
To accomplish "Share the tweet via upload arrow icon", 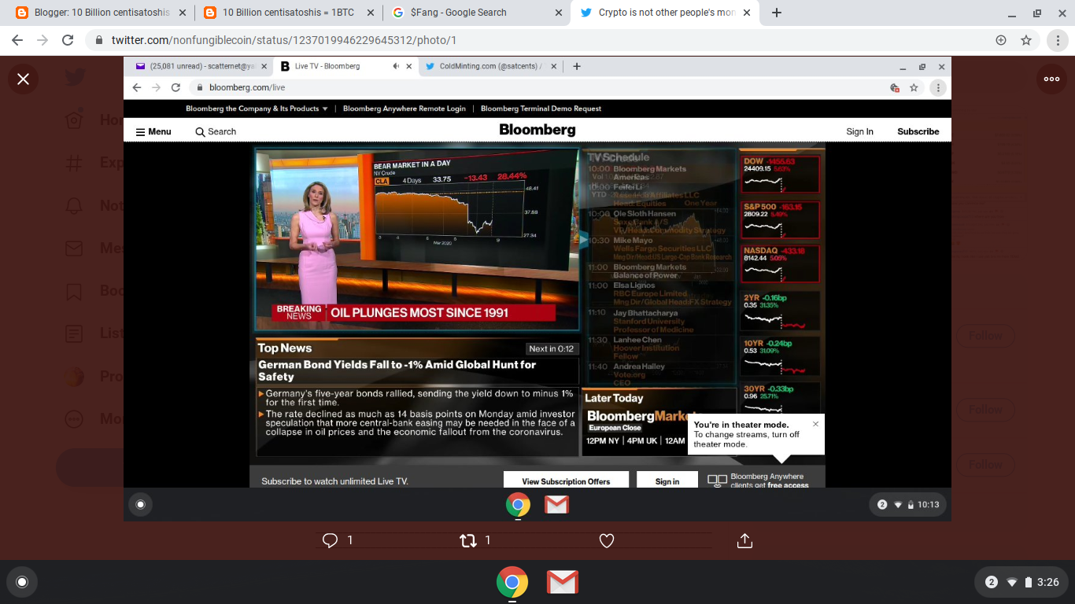I will click(744, 540).
